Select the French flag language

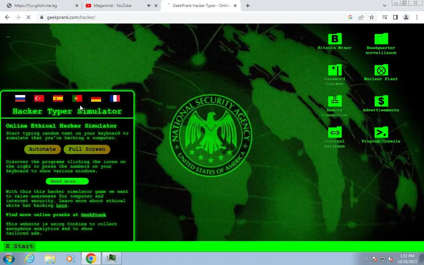pyautogui.click(x=115, y=98)
